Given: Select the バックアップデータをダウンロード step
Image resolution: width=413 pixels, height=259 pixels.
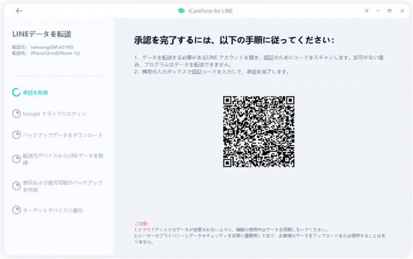Looking at the screenshot, I should [x=63, y=135].
